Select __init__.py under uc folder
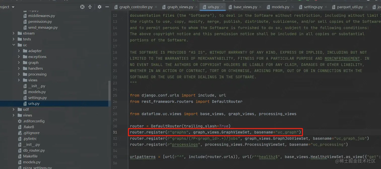The height and width of the screenshot is (169, 381). [37, 86]
